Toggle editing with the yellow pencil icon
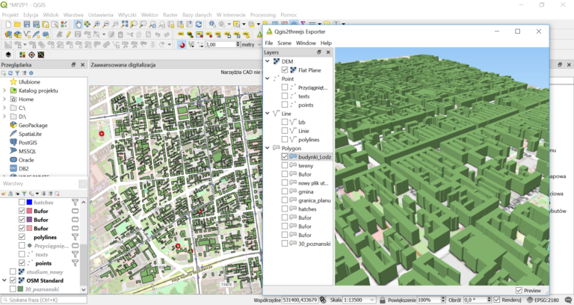This screenshot has width=574, height=305. tap(69, 34)
